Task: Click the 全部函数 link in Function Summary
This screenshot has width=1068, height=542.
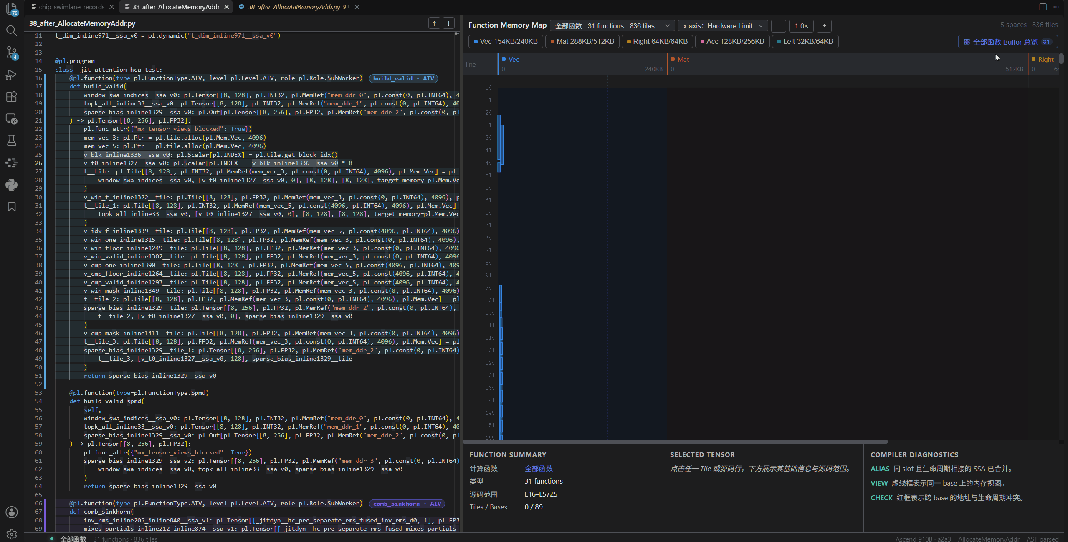Action: tap(539, 468)
